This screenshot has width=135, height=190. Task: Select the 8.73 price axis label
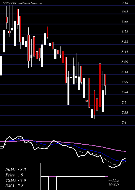click(x=125, y=31)
